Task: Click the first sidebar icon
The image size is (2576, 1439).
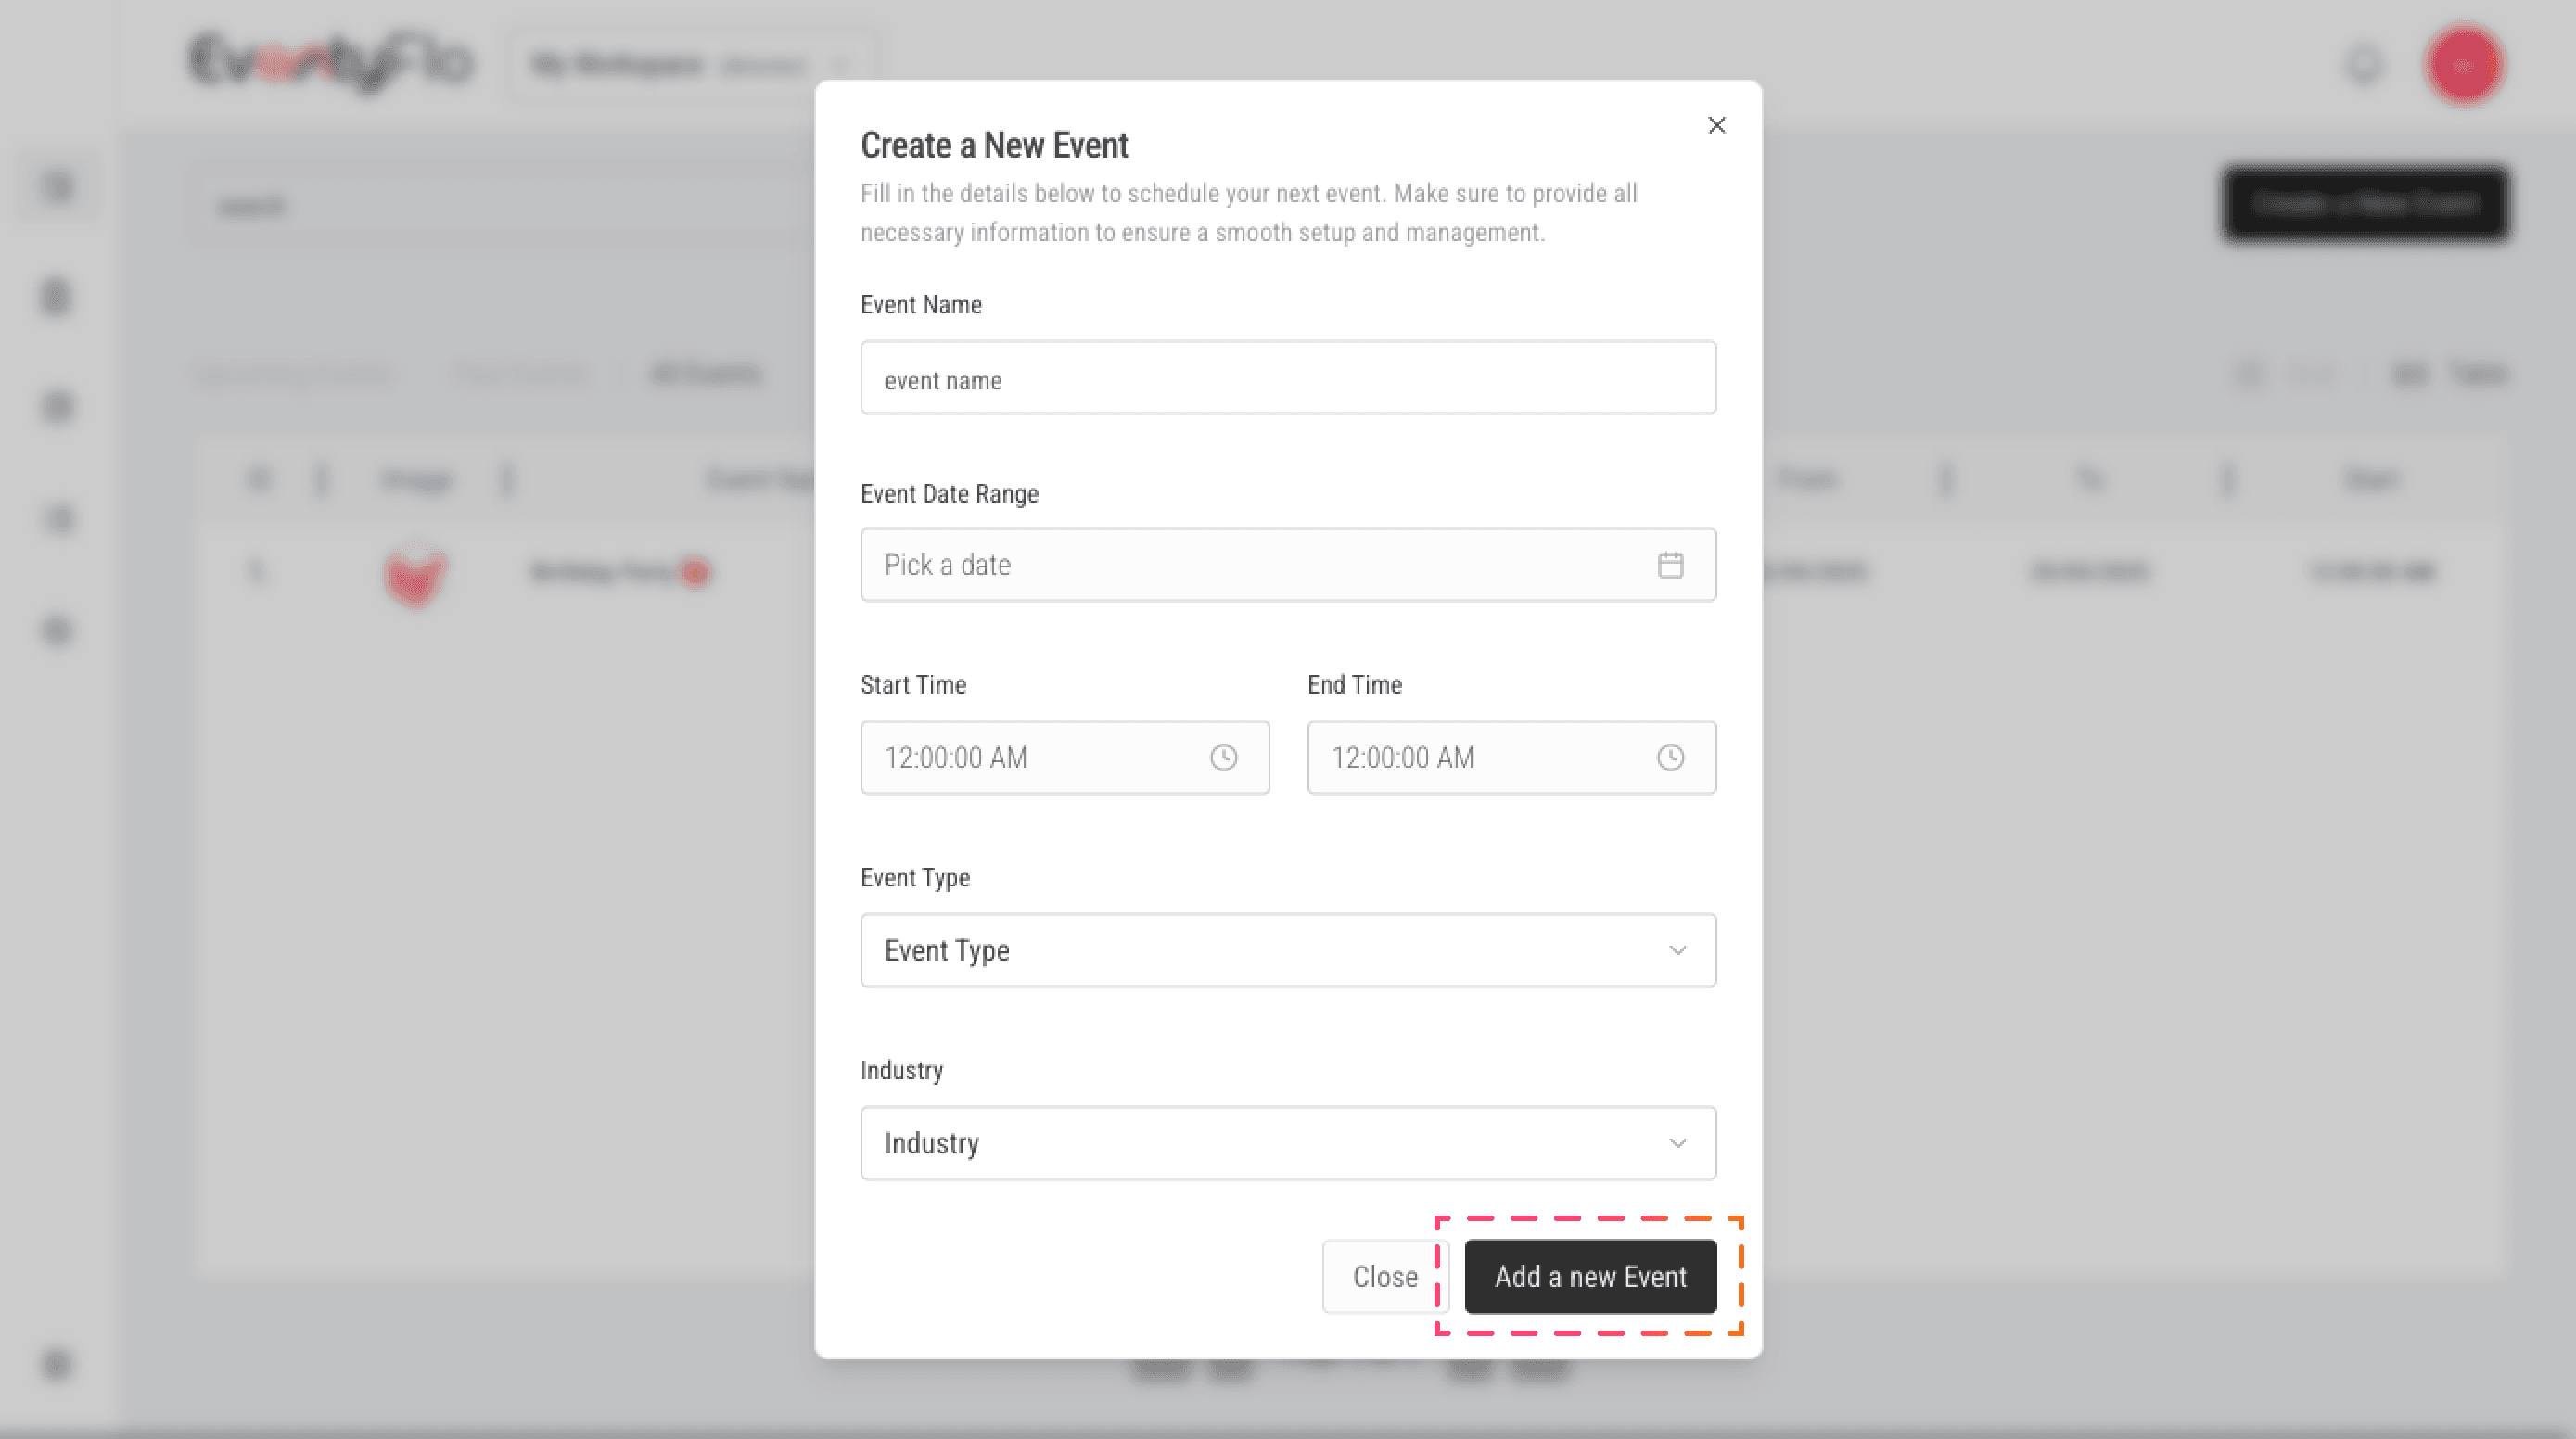Action: click(58, 186)
